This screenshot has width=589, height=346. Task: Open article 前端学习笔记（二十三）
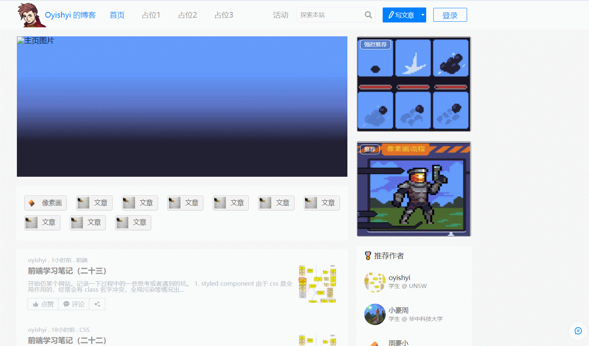67,271
